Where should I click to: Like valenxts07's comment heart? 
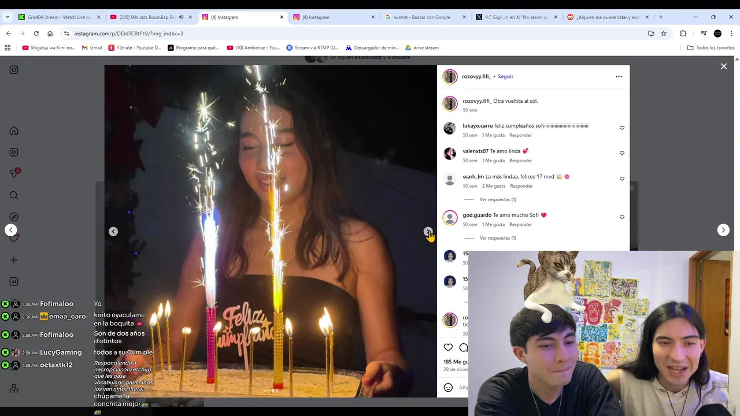coord(622,153)
